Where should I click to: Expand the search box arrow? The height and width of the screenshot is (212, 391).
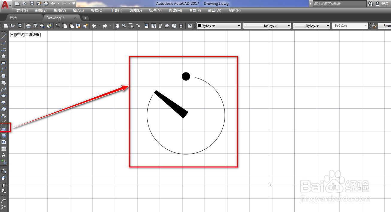[311, 4]
